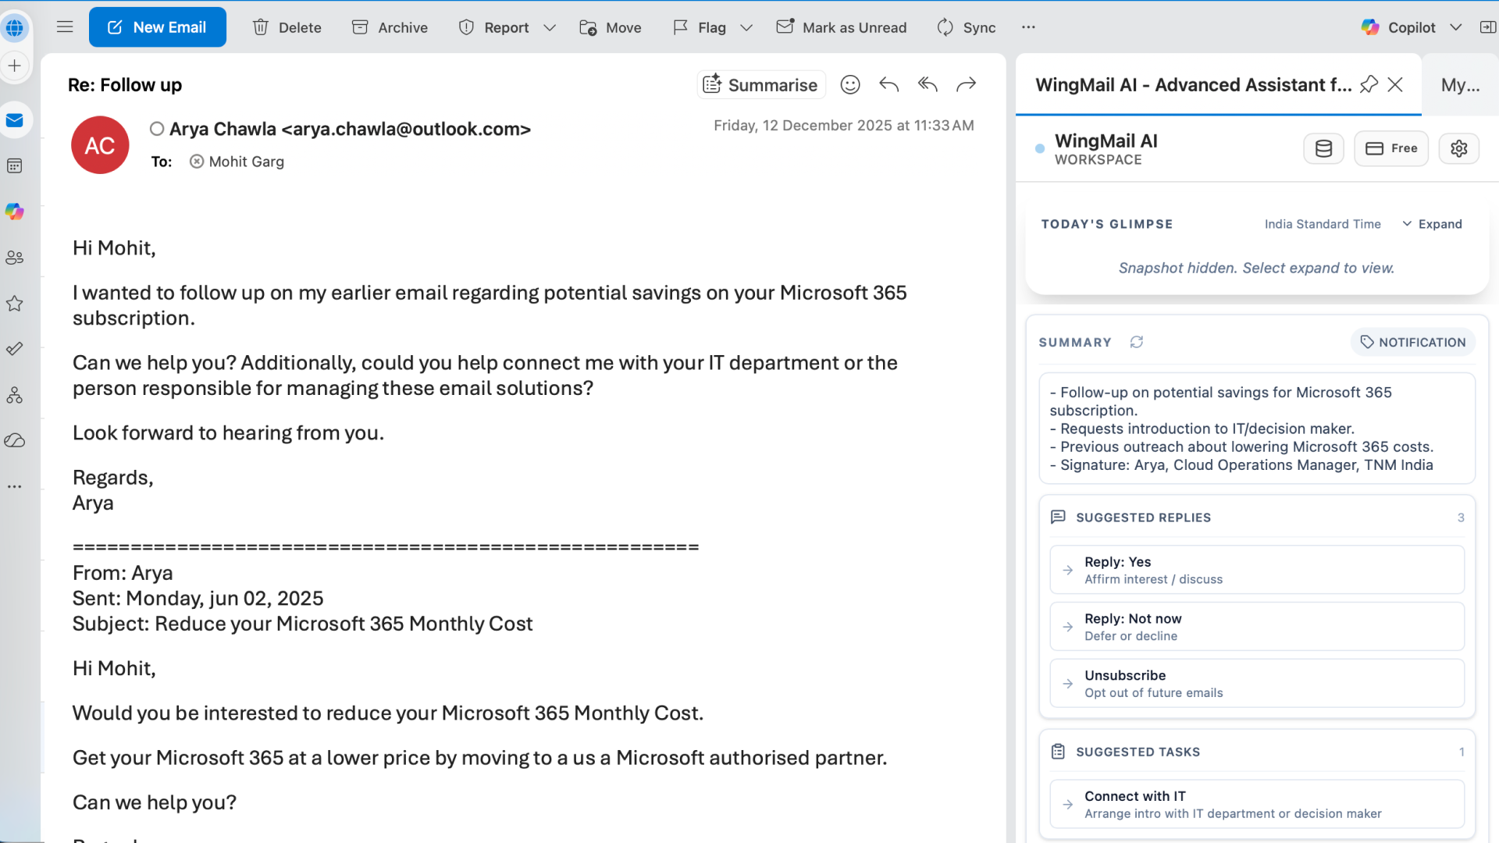Open Calendar from the left sidebar
The image size is (1499, 843).
tap(15, 165)
